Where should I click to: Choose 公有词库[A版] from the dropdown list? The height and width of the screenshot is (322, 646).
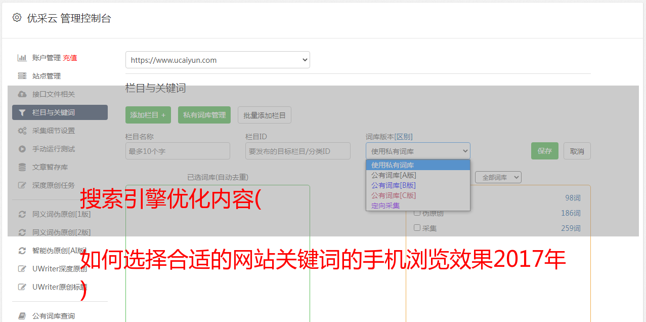point(418,175)
